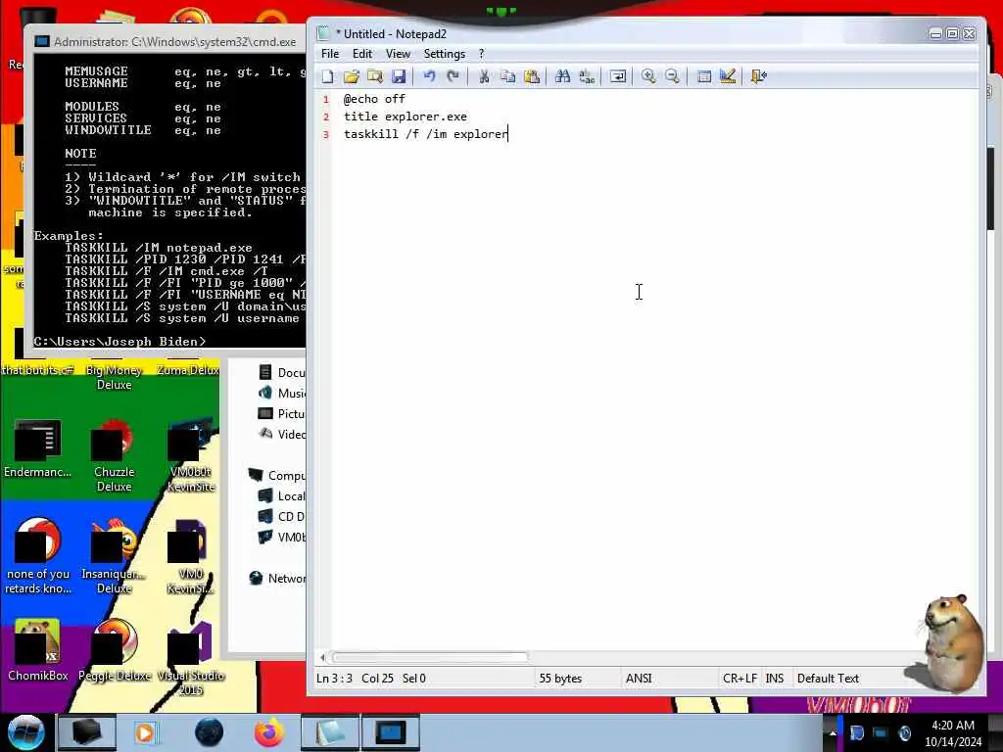The height and width of the screenshot is (752, 1003).
Task: Click line 1 text '@echo off'
Action: [374, 99]
